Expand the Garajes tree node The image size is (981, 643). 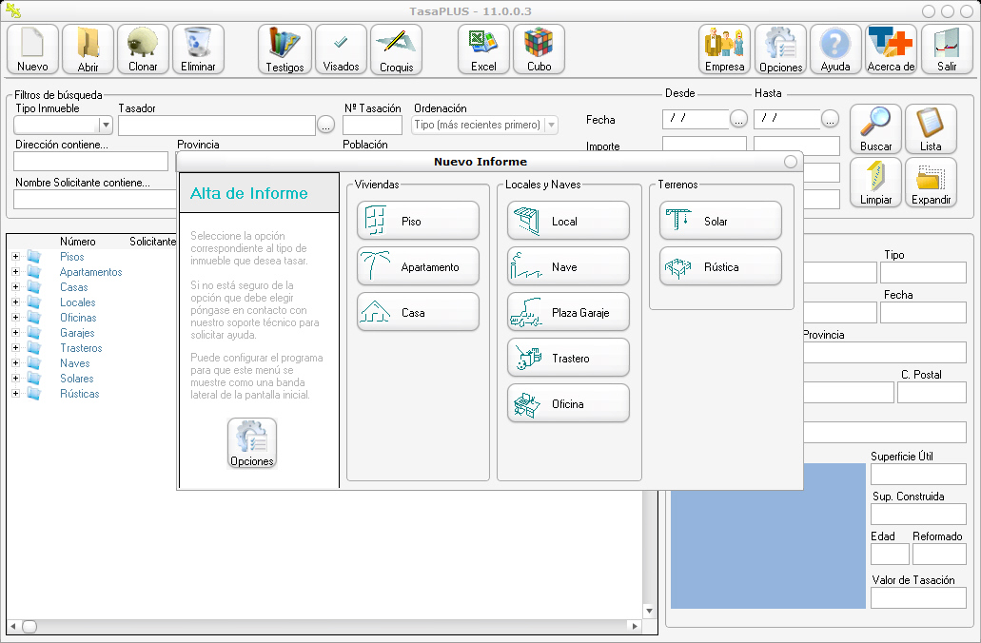tap(15, 333)
